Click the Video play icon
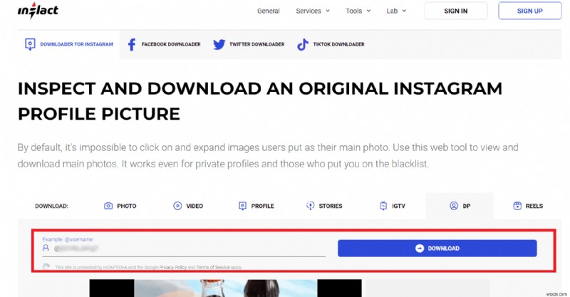570x297 pixels. click(x=177, y=206)
